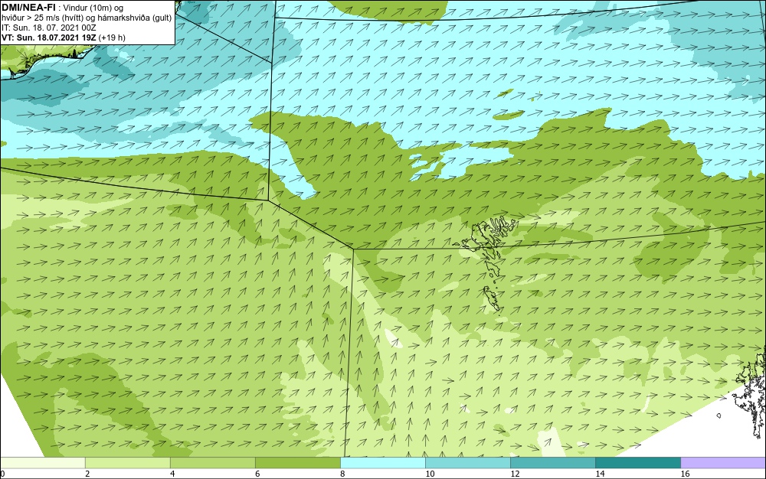Click the legend scale label '12'
This screenshot has height=479, width=766.
tap(515, 474)
